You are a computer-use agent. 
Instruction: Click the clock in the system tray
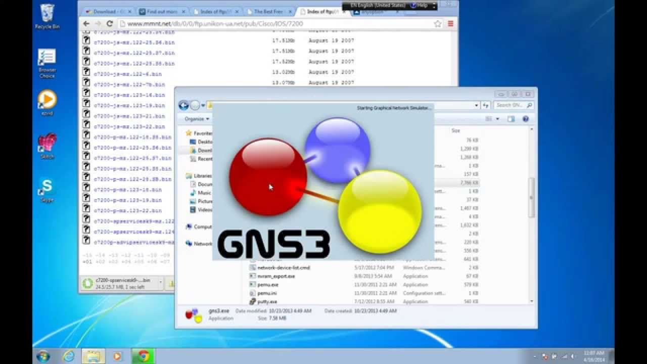pos(593,356)
